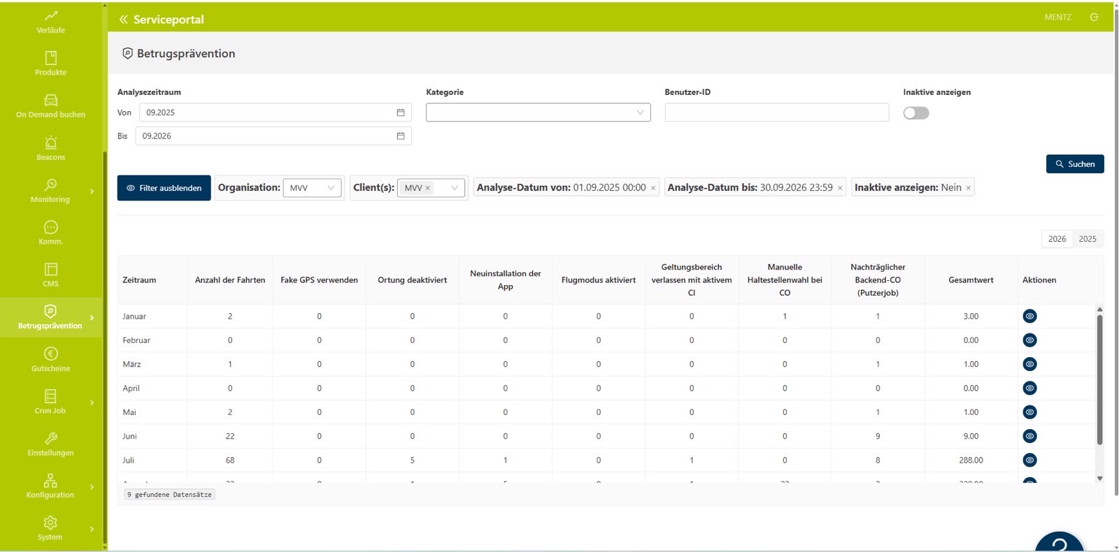Open the System gear icon
The height and width of the screenshot is (552, 1119).
click(x=50, y=523)
